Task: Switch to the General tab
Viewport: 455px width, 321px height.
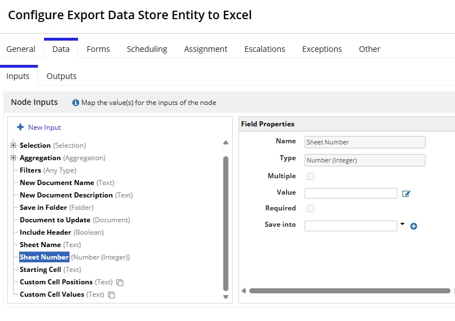Action: 20,49
